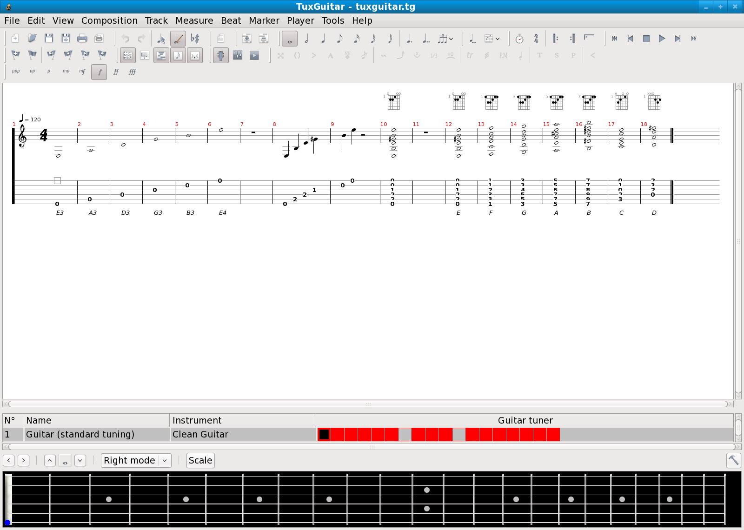Toggle the sharp/flat edit mode button

coord(195,39)
